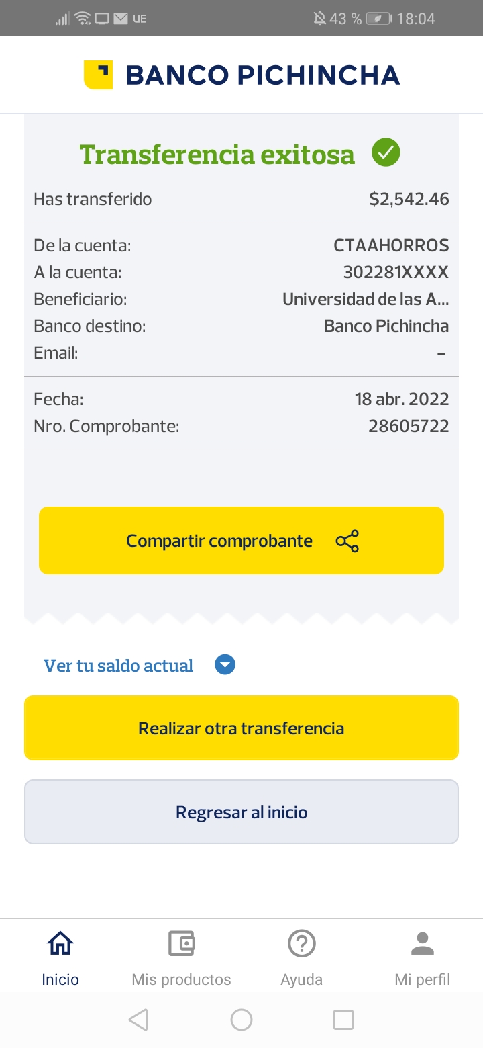Switch to the Mis productos tab label

tap(181, 979)
